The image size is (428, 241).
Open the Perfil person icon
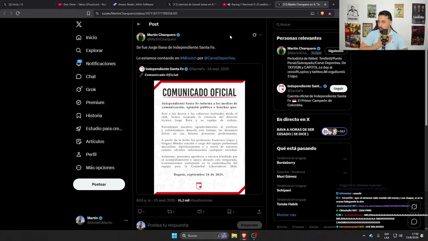pyautogui.click(x=79, y=155)
